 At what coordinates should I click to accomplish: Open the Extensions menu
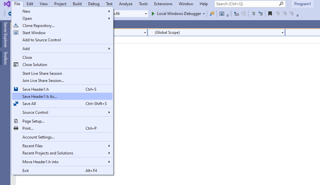pos(163,4)
